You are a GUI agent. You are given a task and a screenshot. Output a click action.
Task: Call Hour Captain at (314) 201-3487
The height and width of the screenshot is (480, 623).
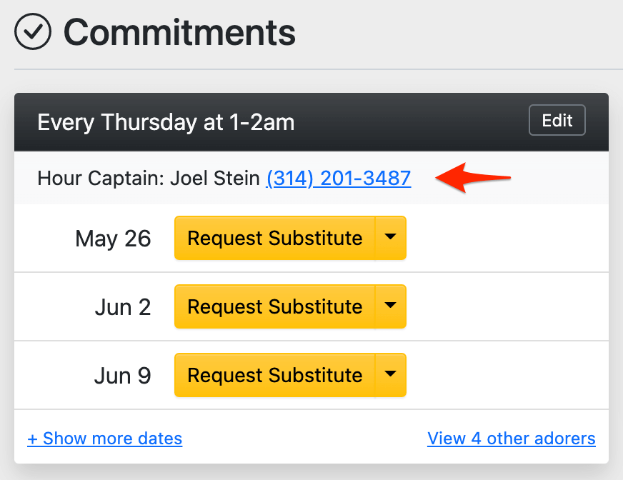pos(339,178)
